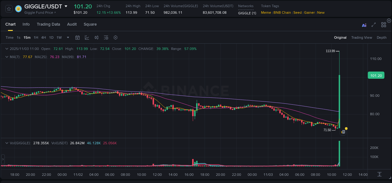Screen dimensions: 392x183
Task: Open chart settings via the hexagon gear icon
Action: [x=115, y=37]
